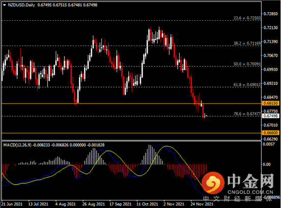Click the 23.6 = 0.72503 Fibonacci label
The width and height of the screenshot is (281, 208).
tap(247, 18)
